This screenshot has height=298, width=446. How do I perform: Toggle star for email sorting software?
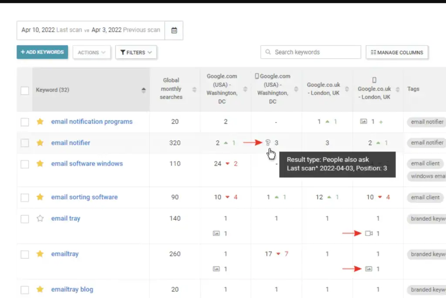click(x=40, y=197)
